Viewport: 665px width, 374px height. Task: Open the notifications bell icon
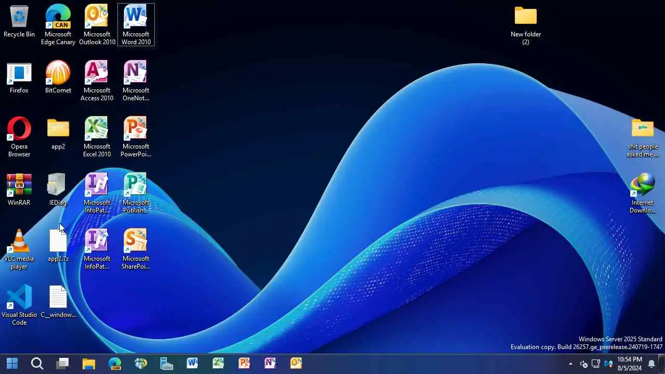651,364
